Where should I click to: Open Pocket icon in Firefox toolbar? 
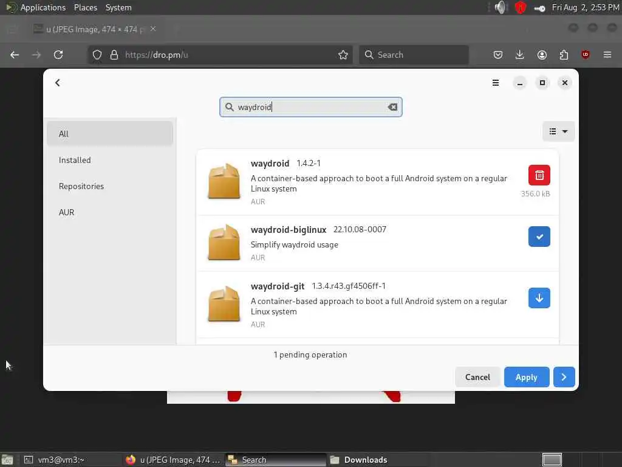[498, 55]
